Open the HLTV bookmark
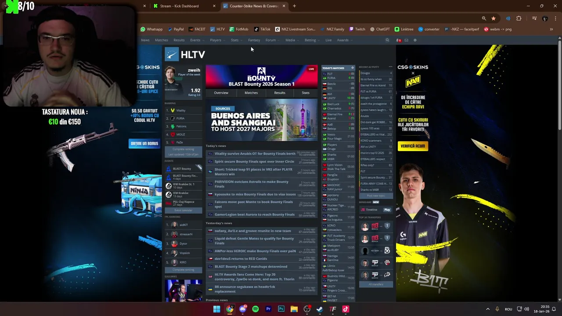 [217, 29]
